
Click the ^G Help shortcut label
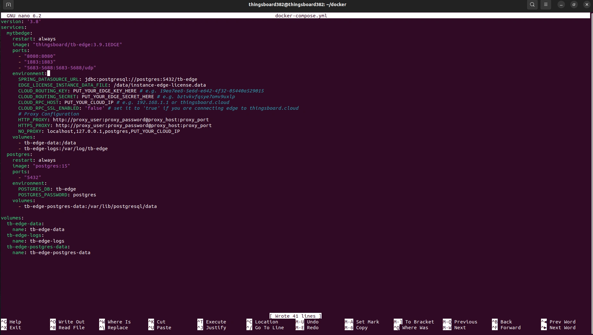pos(11,322)
